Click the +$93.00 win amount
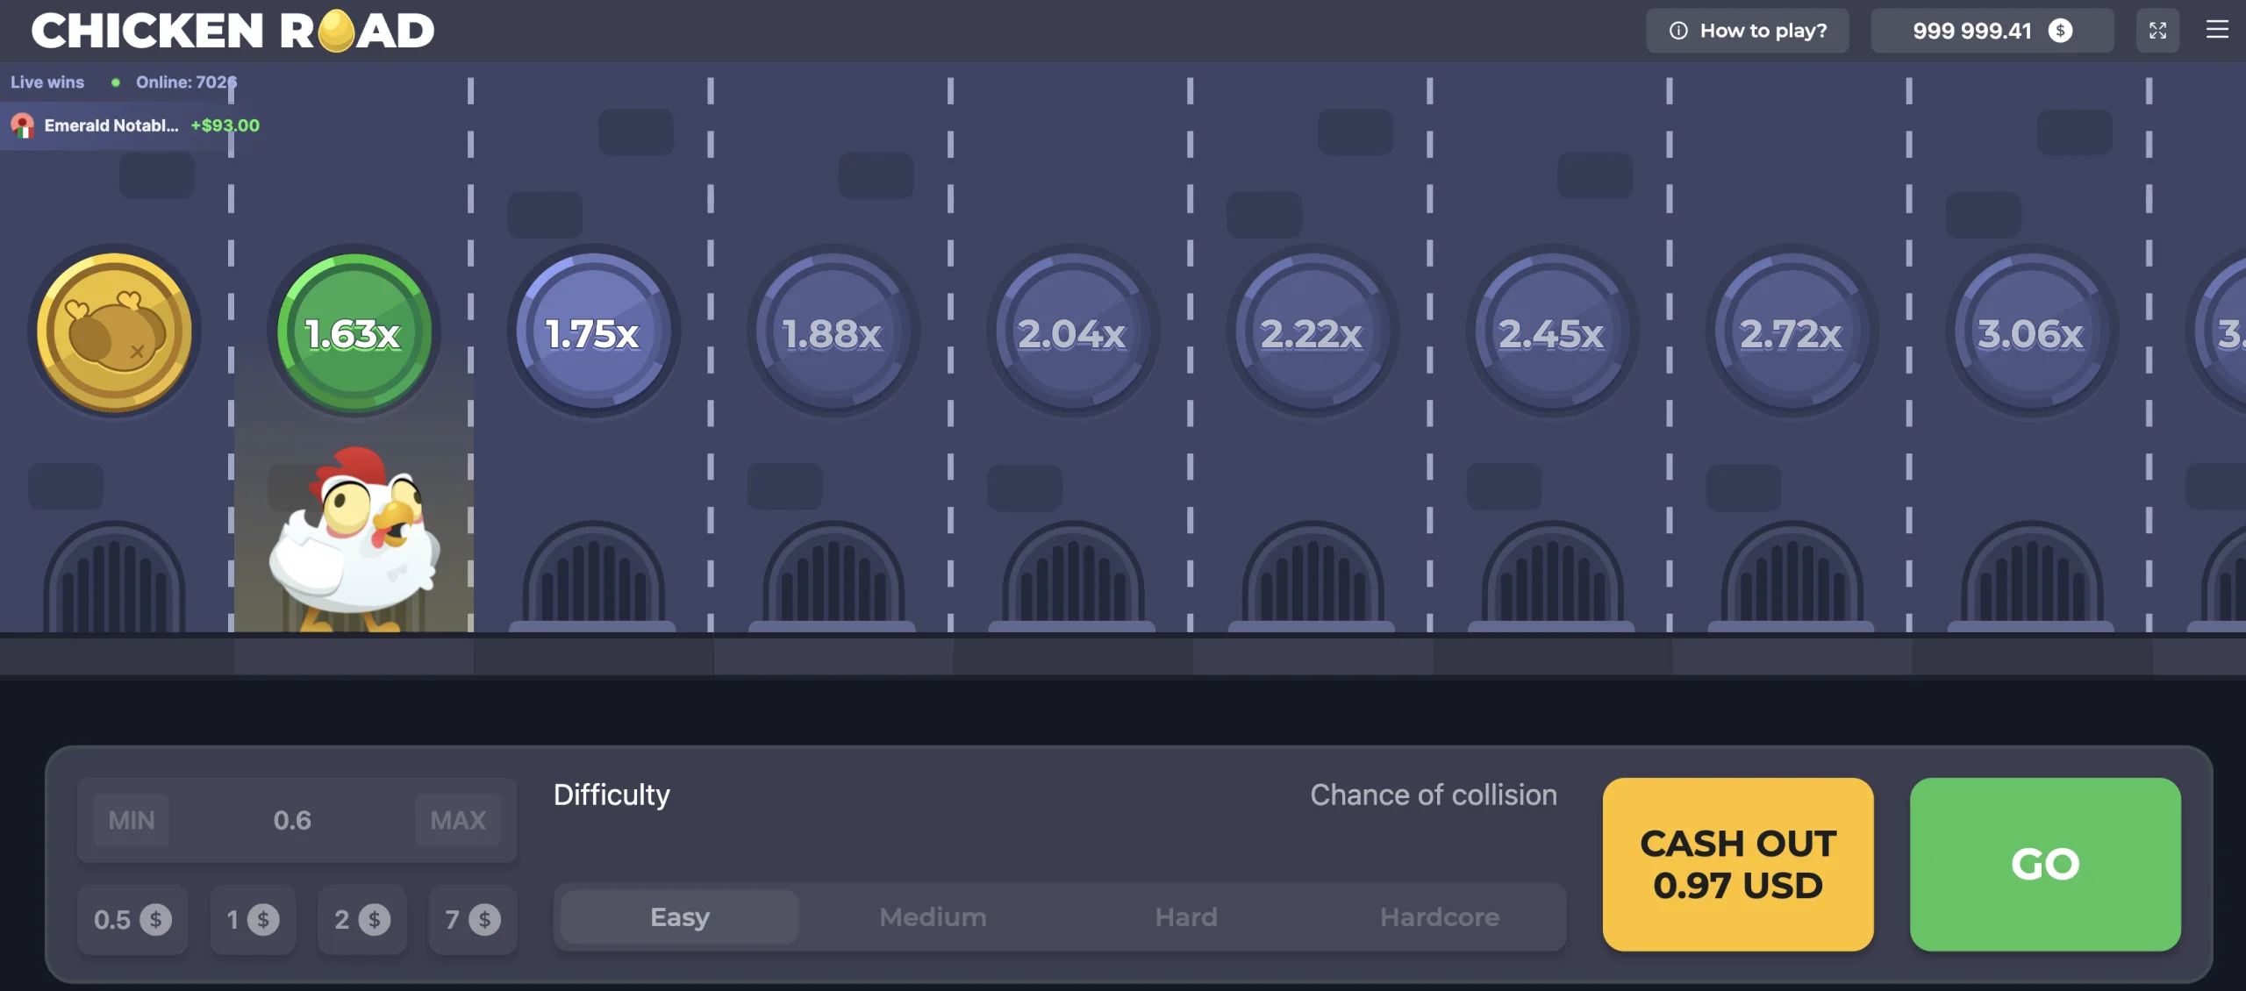 [x=225, y=125]
